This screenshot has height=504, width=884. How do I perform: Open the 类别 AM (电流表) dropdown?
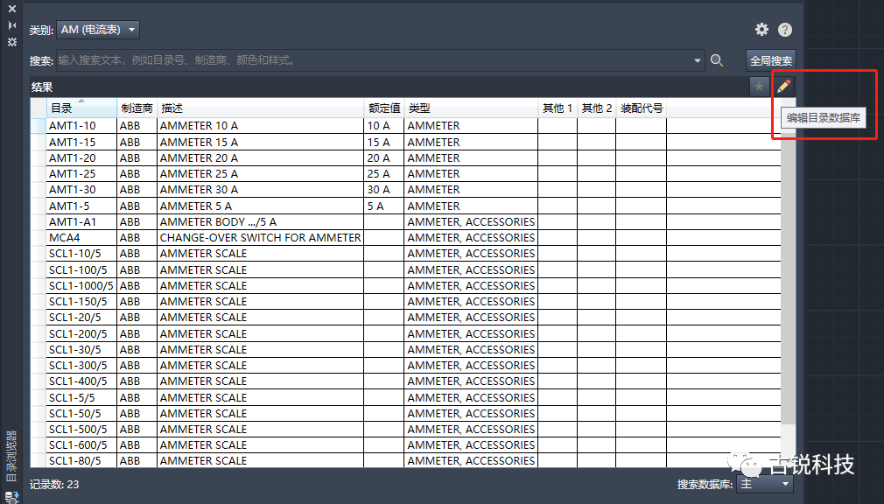[x=98, y=30]
